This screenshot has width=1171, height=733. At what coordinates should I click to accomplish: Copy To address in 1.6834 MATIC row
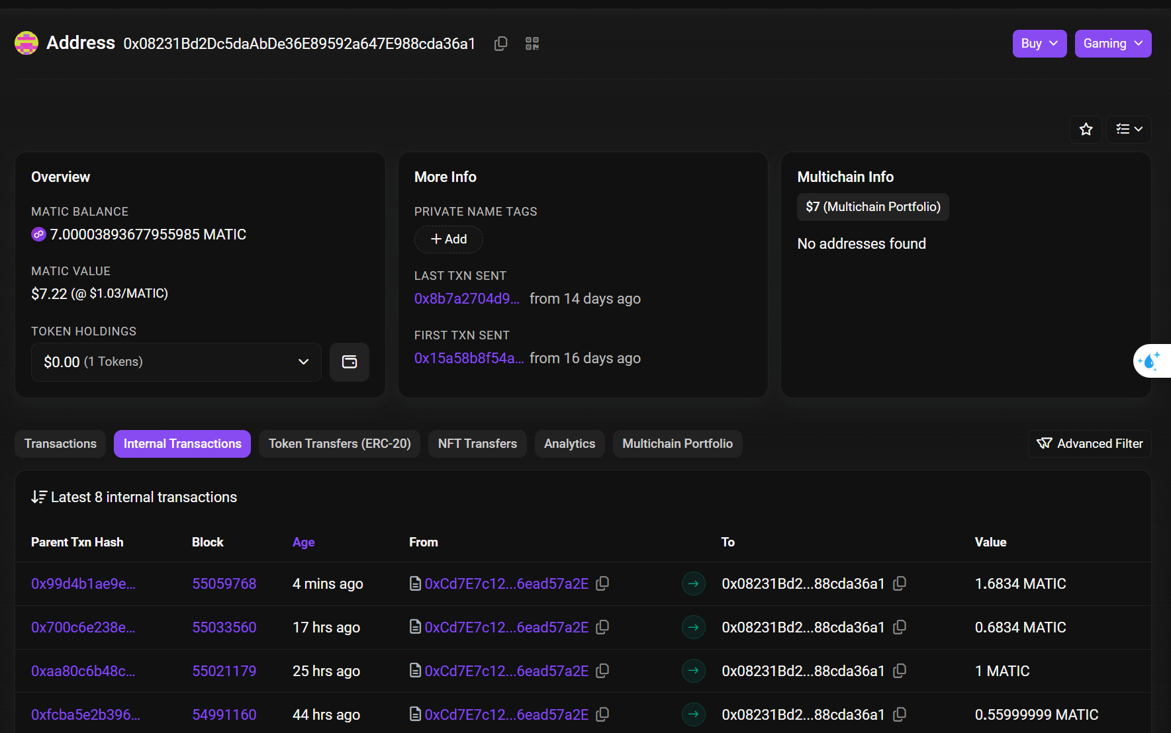coord(900,583)
